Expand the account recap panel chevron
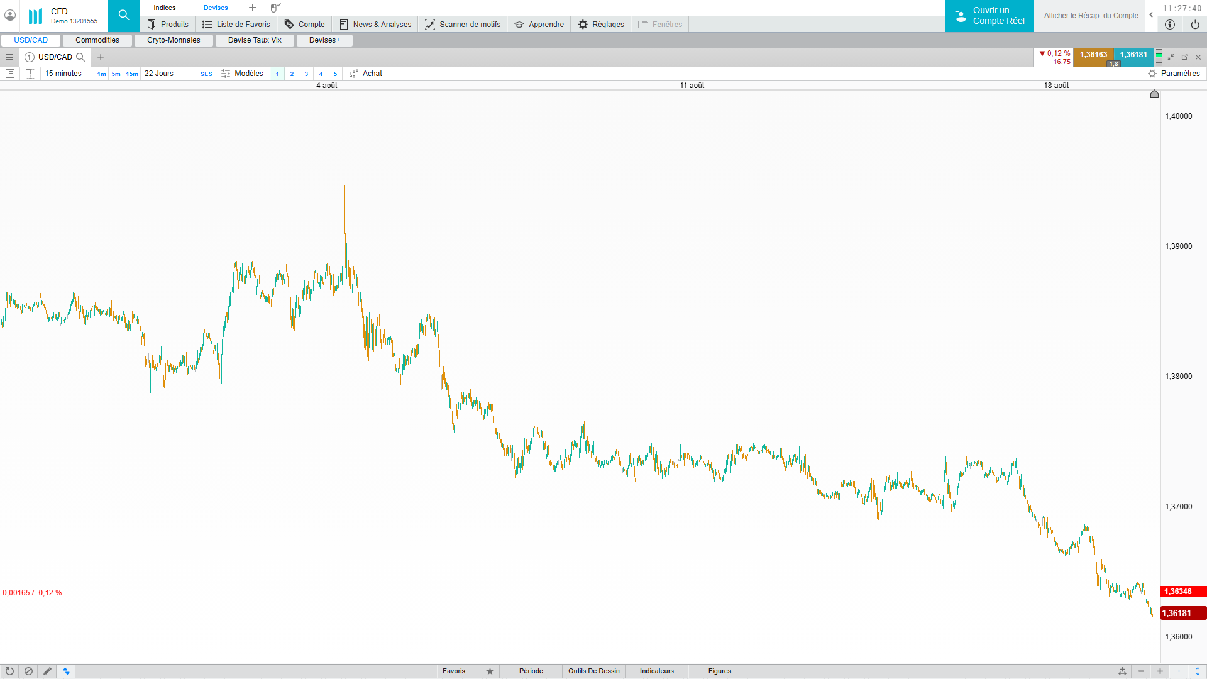The height and width of the screenshot is (679, 1207). pyautogui.click(x=1151, y=15)
